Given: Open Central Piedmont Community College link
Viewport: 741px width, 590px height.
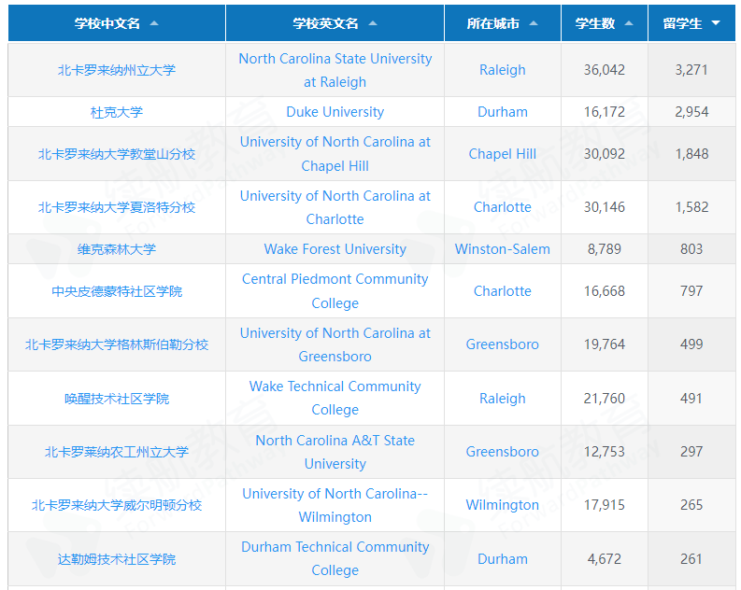Looking at the screenshot, I should [x=335, y=290].
